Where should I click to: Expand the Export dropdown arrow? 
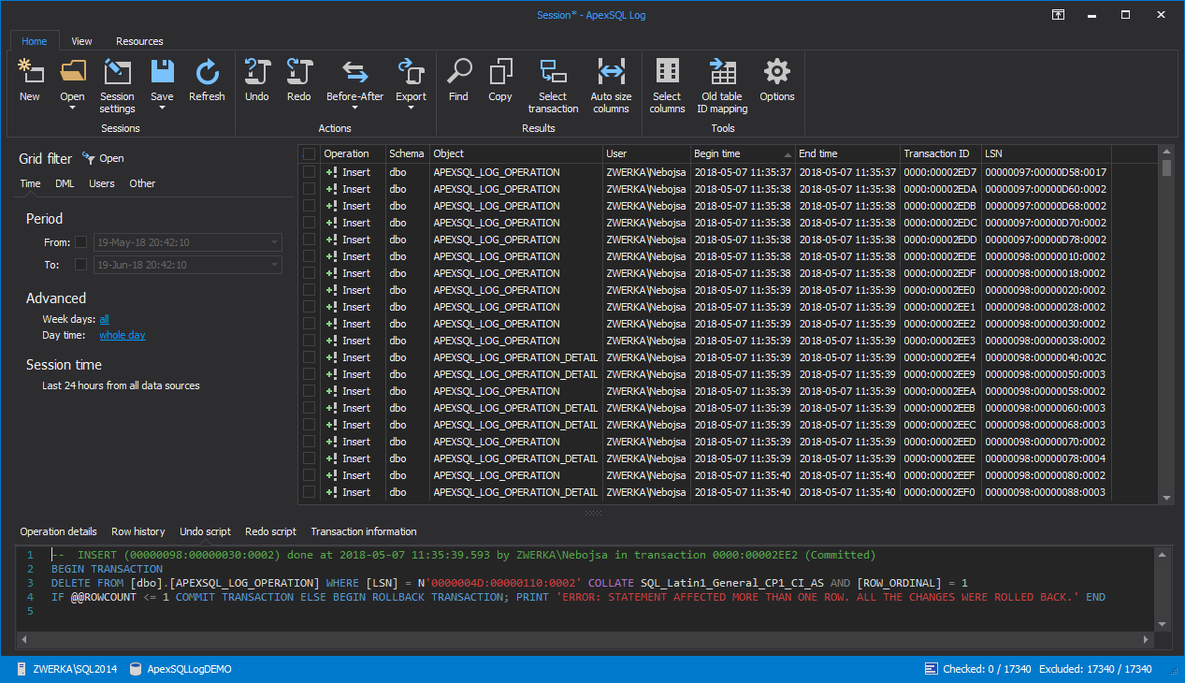click(x=411, y=108)
